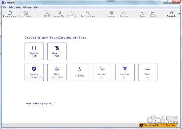The image size is (182, 129).
Task: Click the Add ID toolbar icon
Action: point(47,14)
